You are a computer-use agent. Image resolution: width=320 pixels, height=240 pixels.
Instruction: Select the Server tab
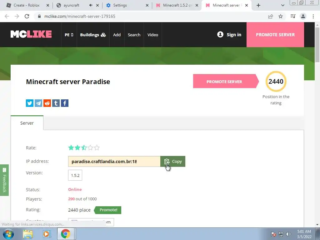point(27,123)
